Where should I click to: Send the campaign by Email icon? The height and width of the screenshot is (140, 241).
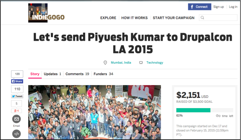click(x=17, y=119)
